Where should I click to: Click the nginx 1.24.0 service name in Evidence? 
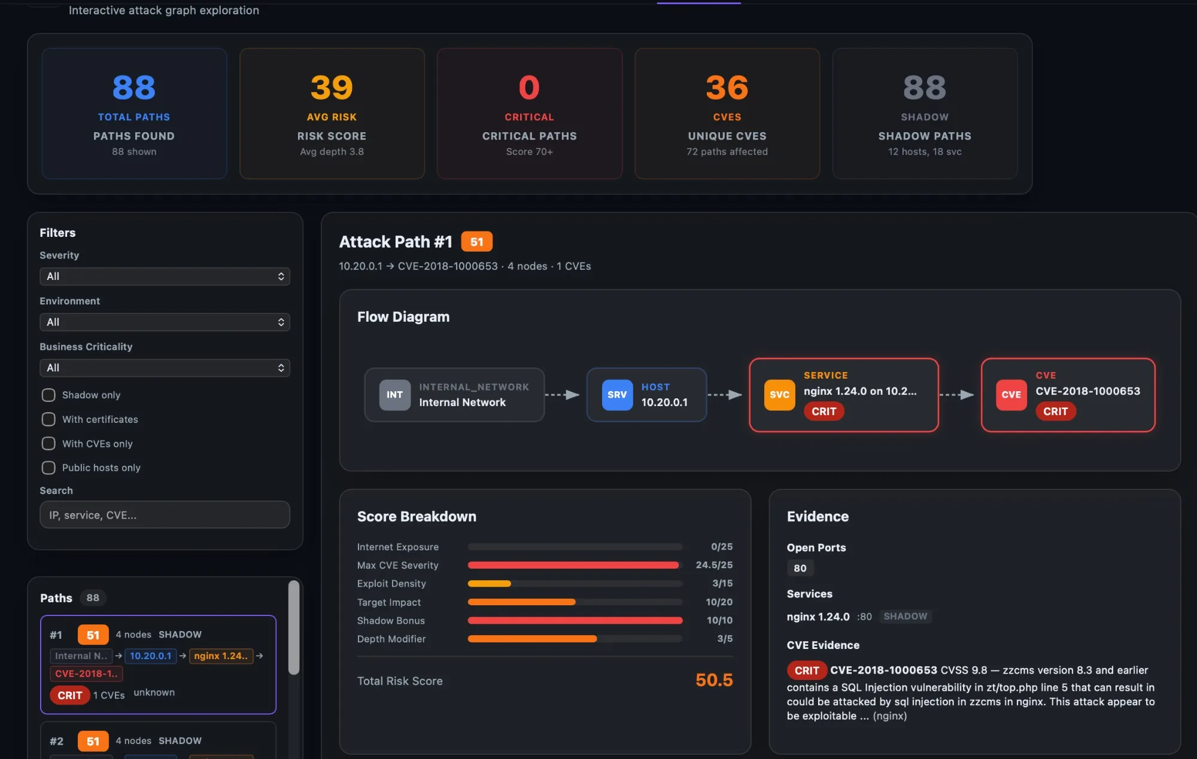click(818, 617)
